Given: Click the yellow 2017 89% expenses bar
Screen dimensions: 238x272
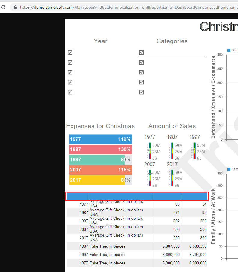Looking at the screenshot, I should 100,180.
